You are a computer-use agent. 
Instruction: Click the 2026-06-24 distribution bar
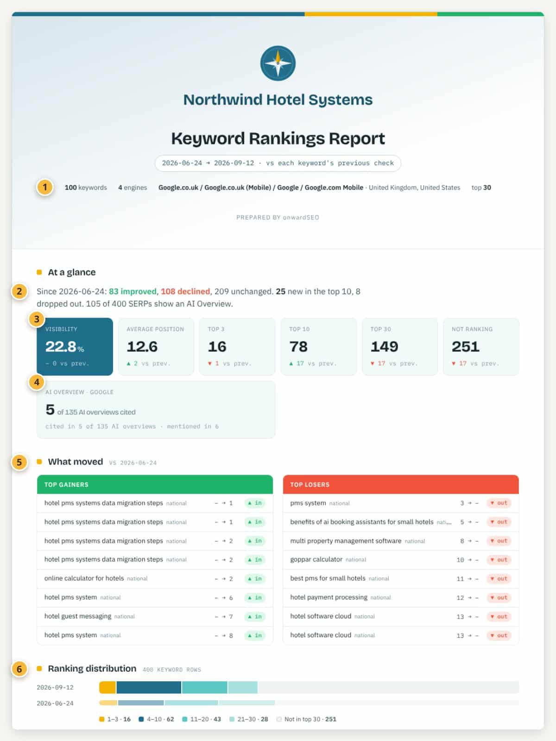[309, 703]
